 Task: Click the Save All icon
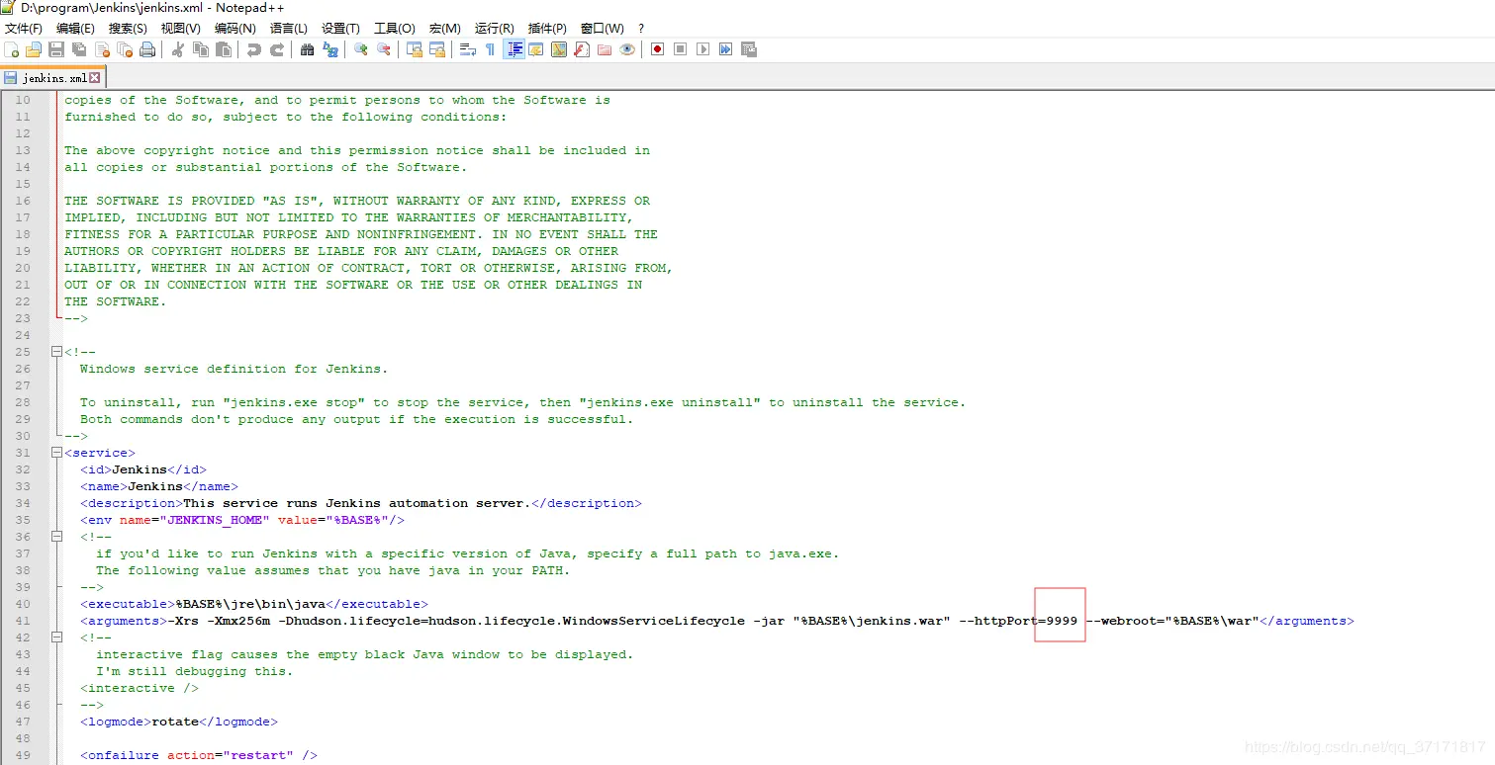click(79, 49)
